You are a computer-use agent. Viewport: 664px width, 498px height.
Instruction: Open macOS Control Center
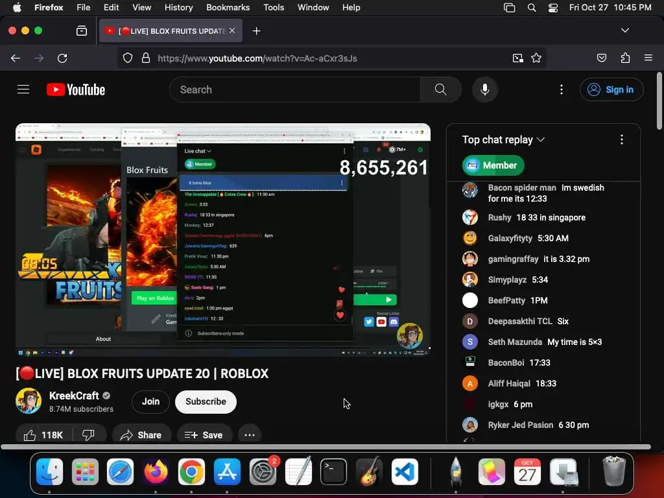pos(552,8)
